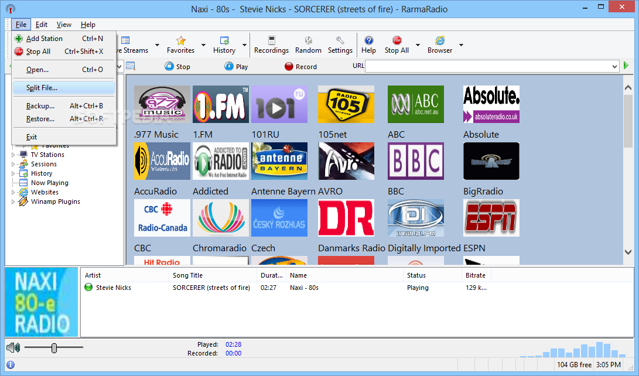
Task: Select Now Playing in the sidebar
Action: point(49,183)
